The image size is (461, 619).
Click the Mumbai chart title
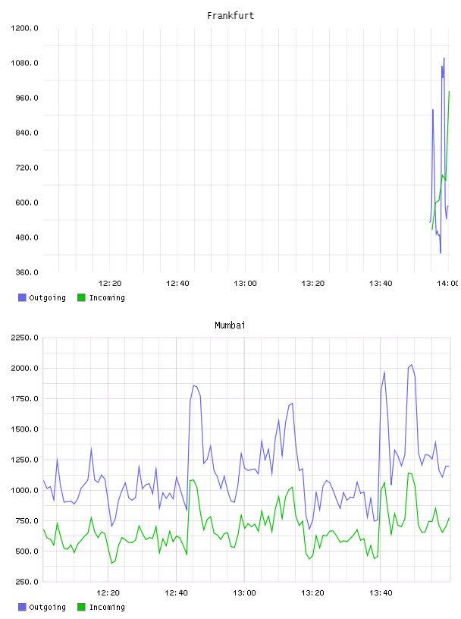pos(230,325)
